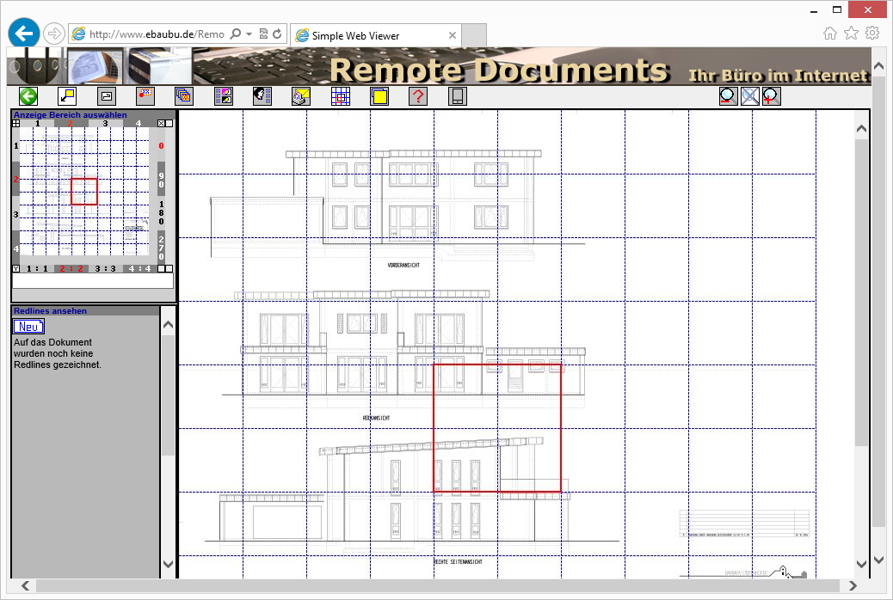Click the red dot redline marker icon
Image resolution: width=893 pixels, height=600 pixels.
pyautogui.click(x=145, y=96)
